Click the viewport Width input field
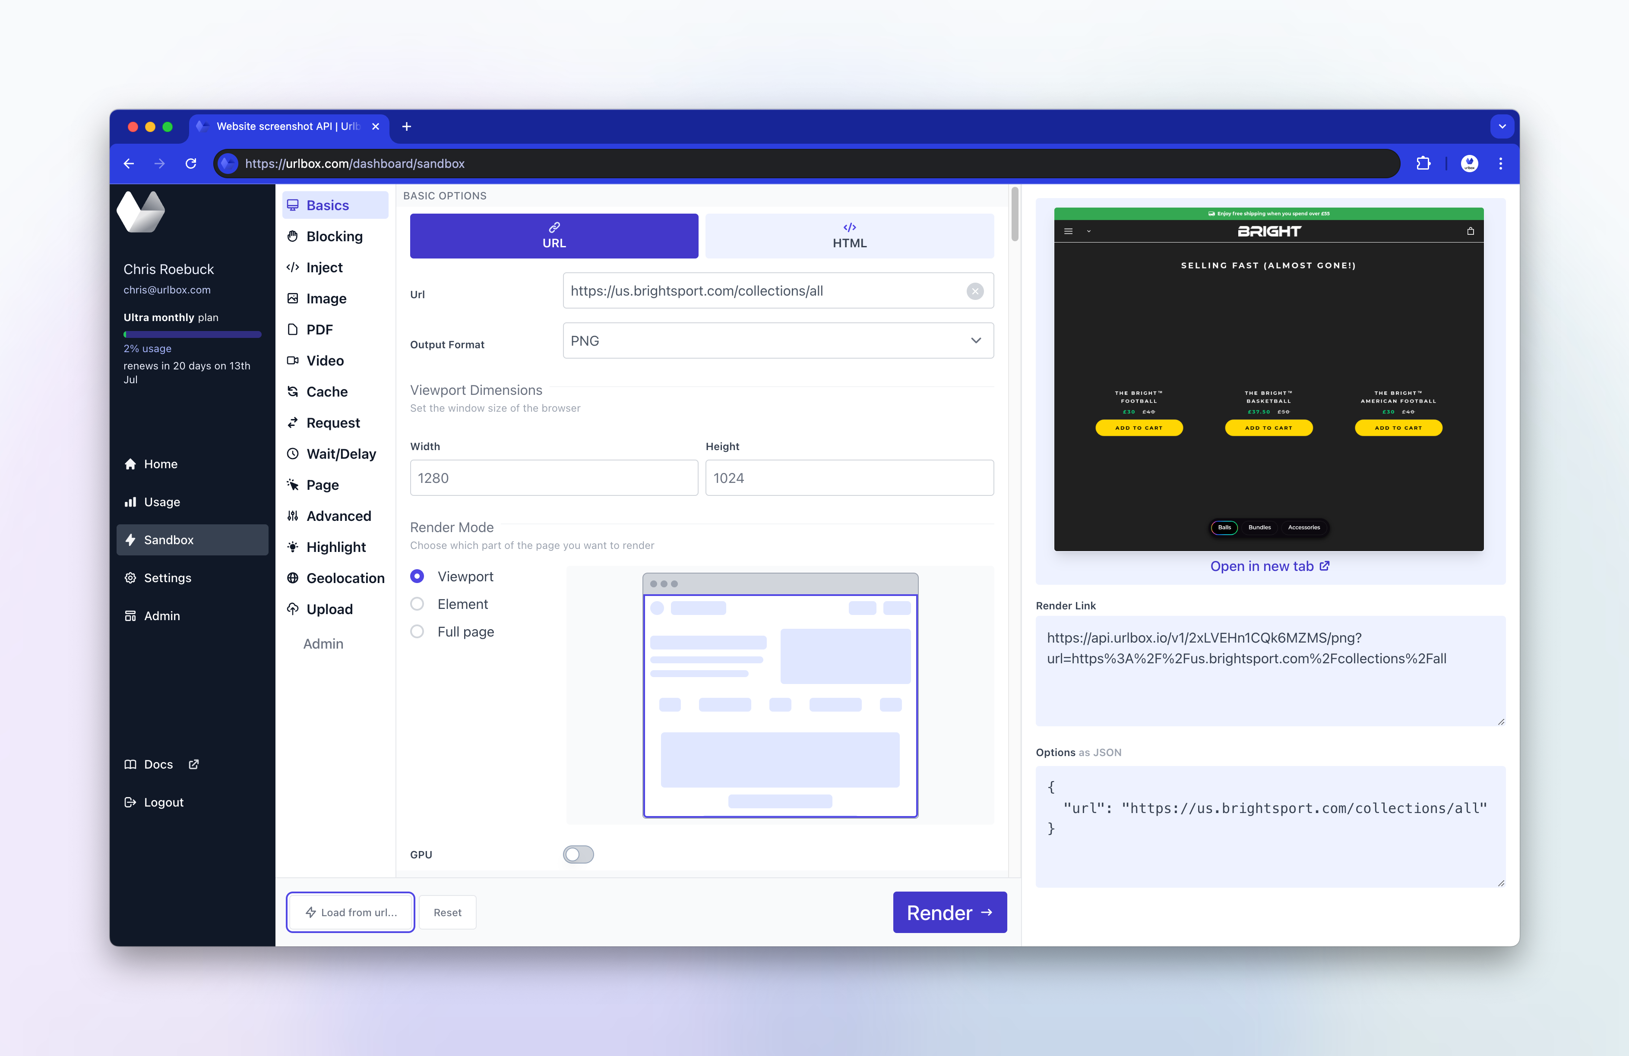 coord(554,478)
